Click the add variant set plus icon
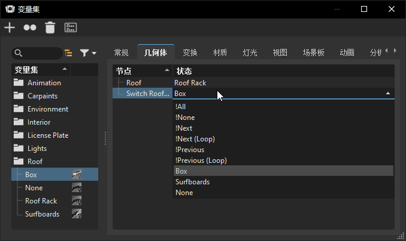 coord(10,27)
